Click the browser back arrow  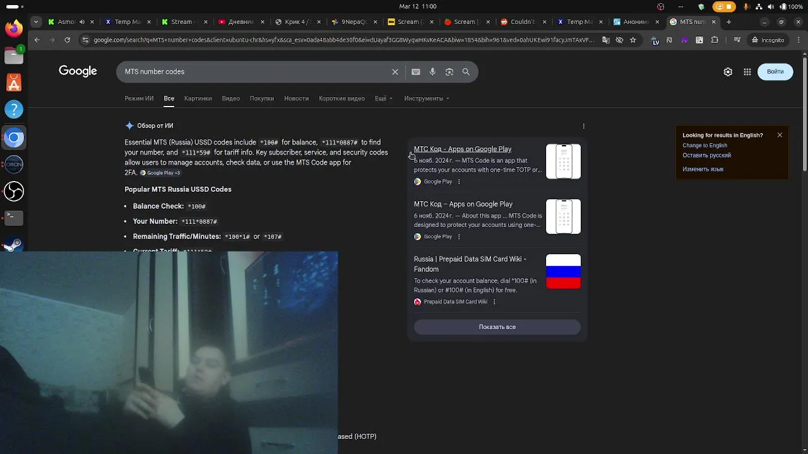pyautogui.click(x=37, y=40)
